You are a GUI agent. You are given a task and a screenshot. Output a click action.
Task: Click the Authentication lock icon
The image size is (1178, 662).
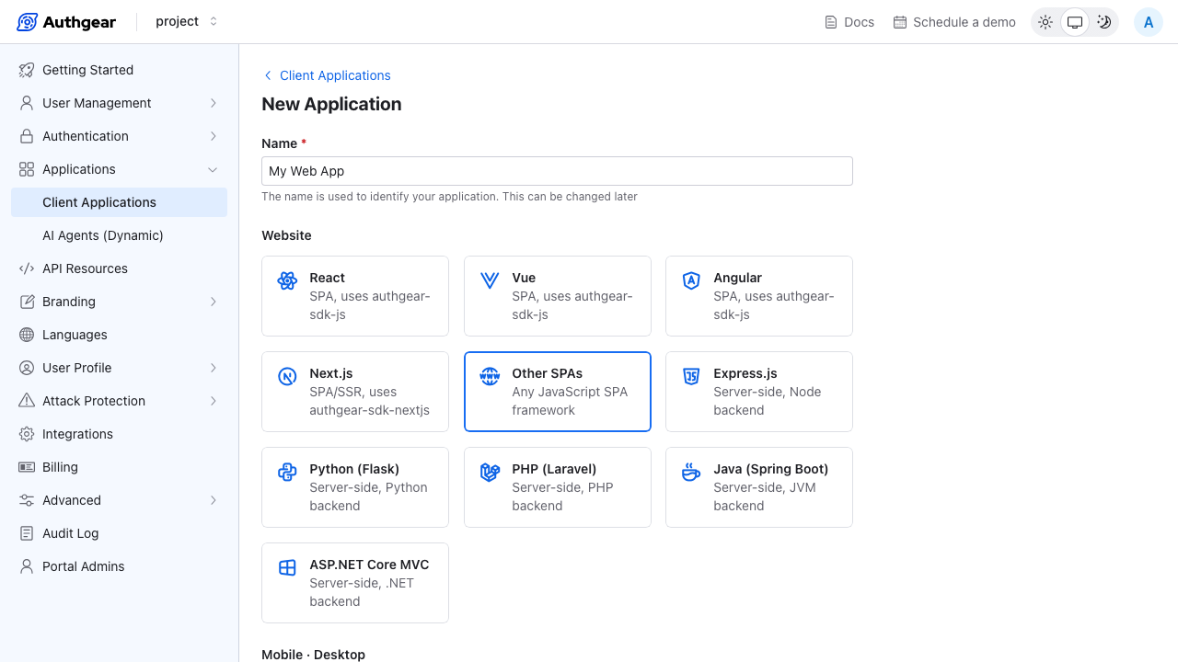(x=27, y=136)
